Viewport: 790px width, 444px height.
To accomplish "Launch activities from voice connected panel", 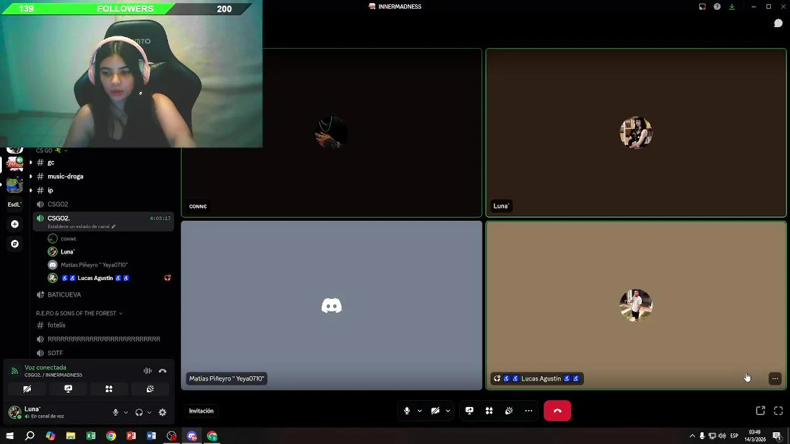I will (x=109, y=389).
